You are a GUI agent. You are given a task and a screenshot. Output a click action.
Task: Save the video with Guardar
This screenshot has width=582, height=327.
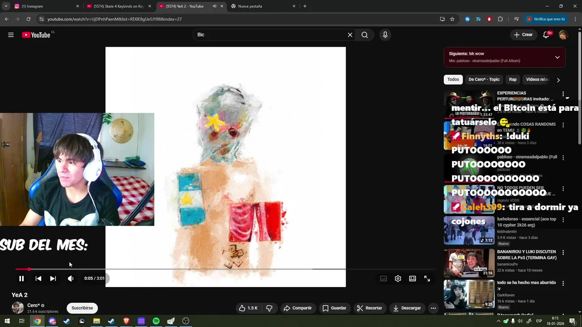334,308
